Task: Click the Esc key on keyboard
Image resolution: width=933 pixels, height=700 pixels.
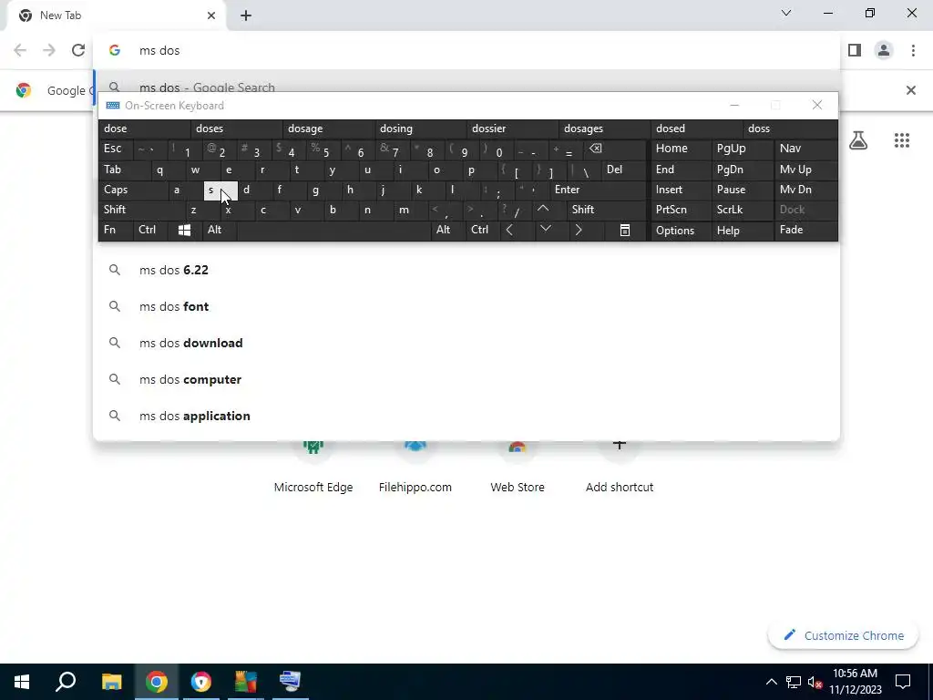Action: [116, 149]
